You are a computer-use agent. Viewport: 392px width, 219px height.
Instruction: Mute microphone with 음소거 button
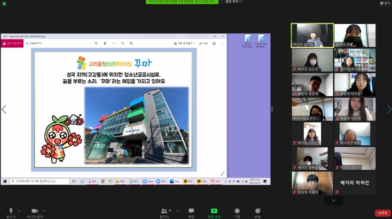11,213
